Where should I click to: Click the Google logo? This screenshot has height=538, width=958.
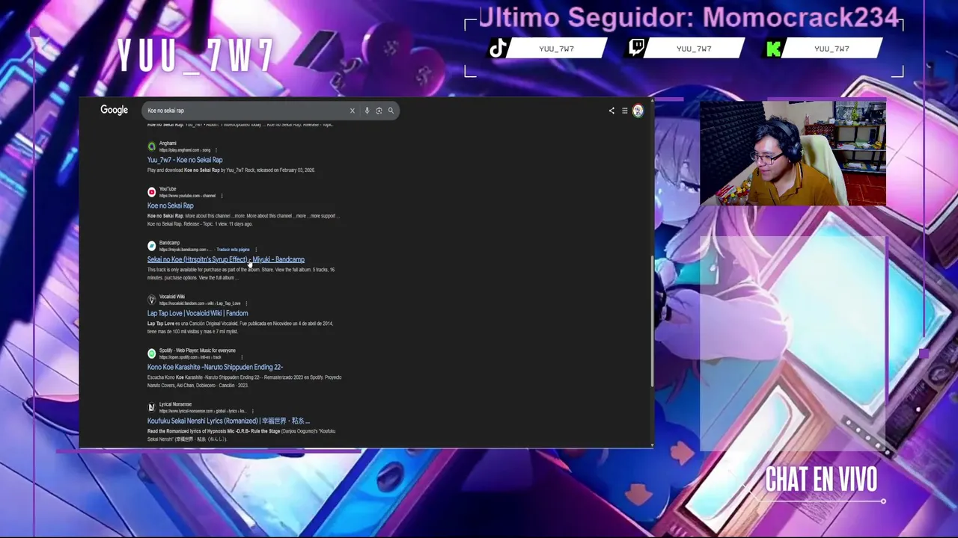pos(115,110)
